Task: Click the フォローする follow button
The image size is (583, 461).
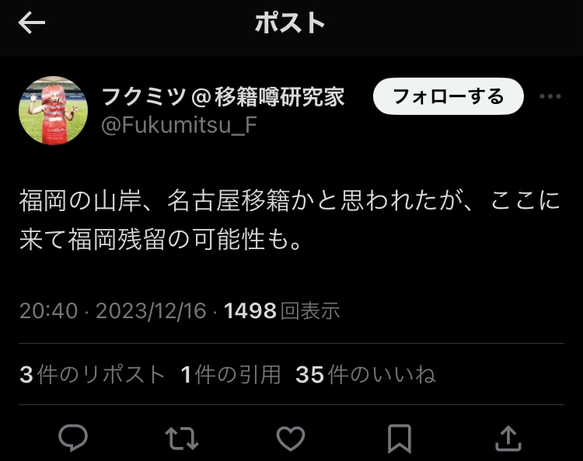Action: pos(449,96)
